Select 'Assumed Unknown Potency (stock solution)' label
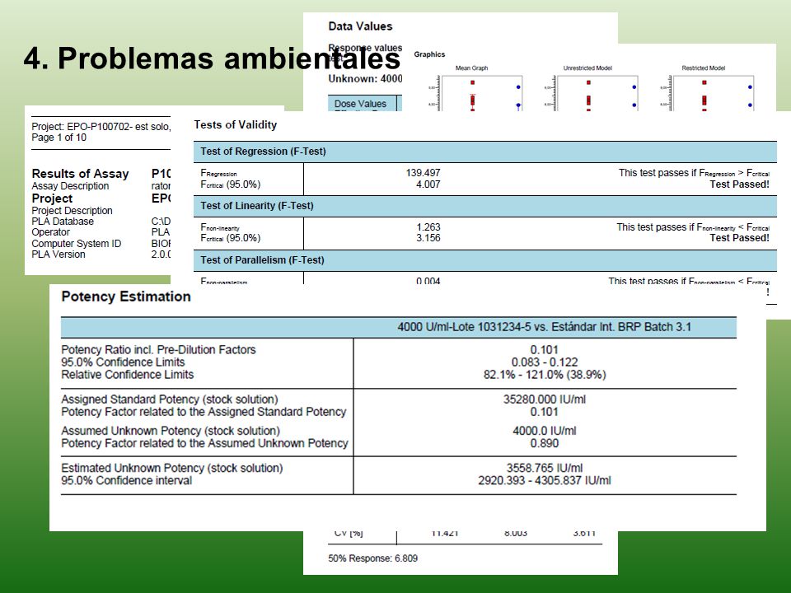 pos(171,431)
